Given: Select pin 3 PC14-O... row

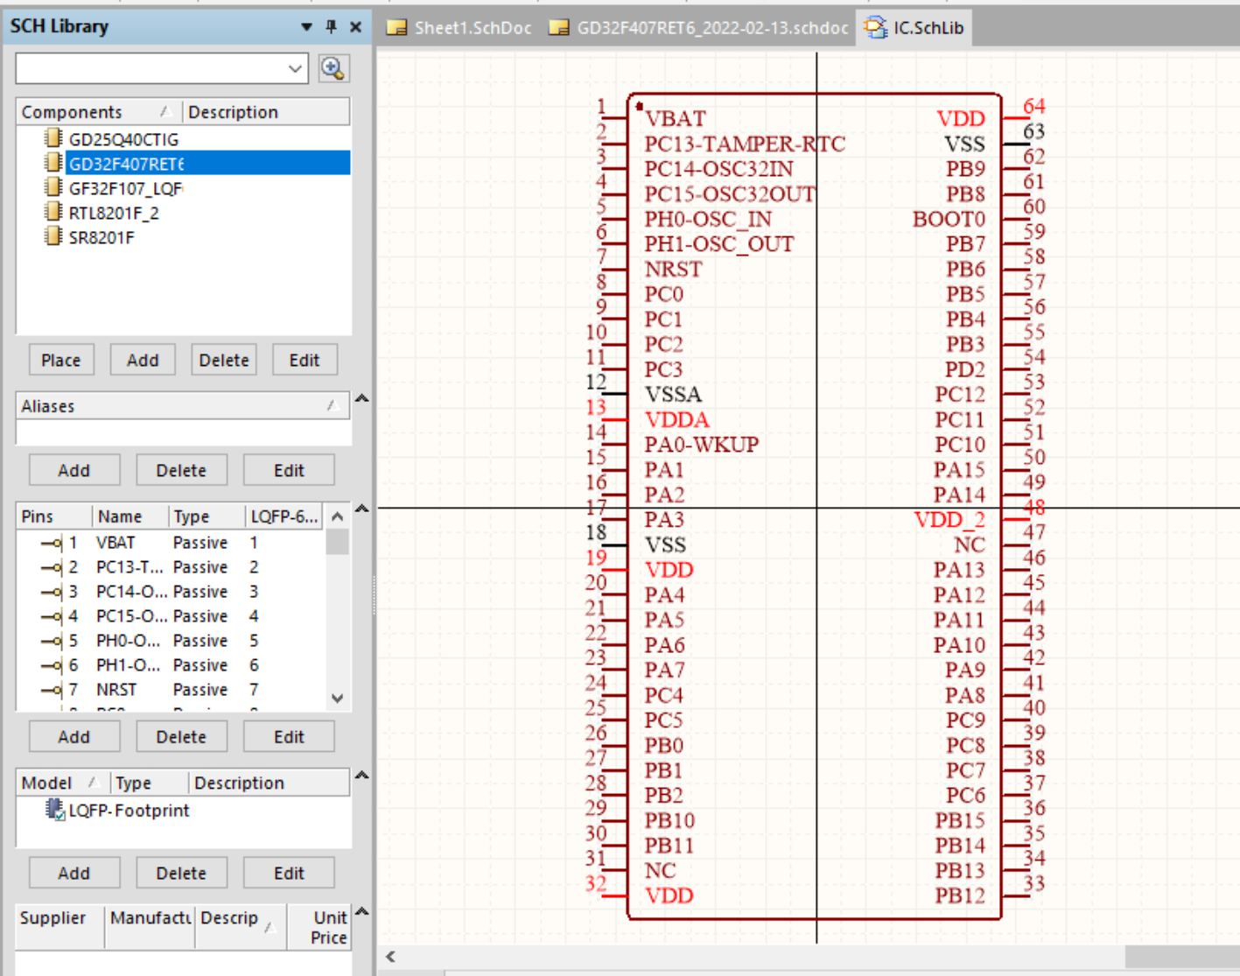Looking at the screenshot, I should coord(171,592).
